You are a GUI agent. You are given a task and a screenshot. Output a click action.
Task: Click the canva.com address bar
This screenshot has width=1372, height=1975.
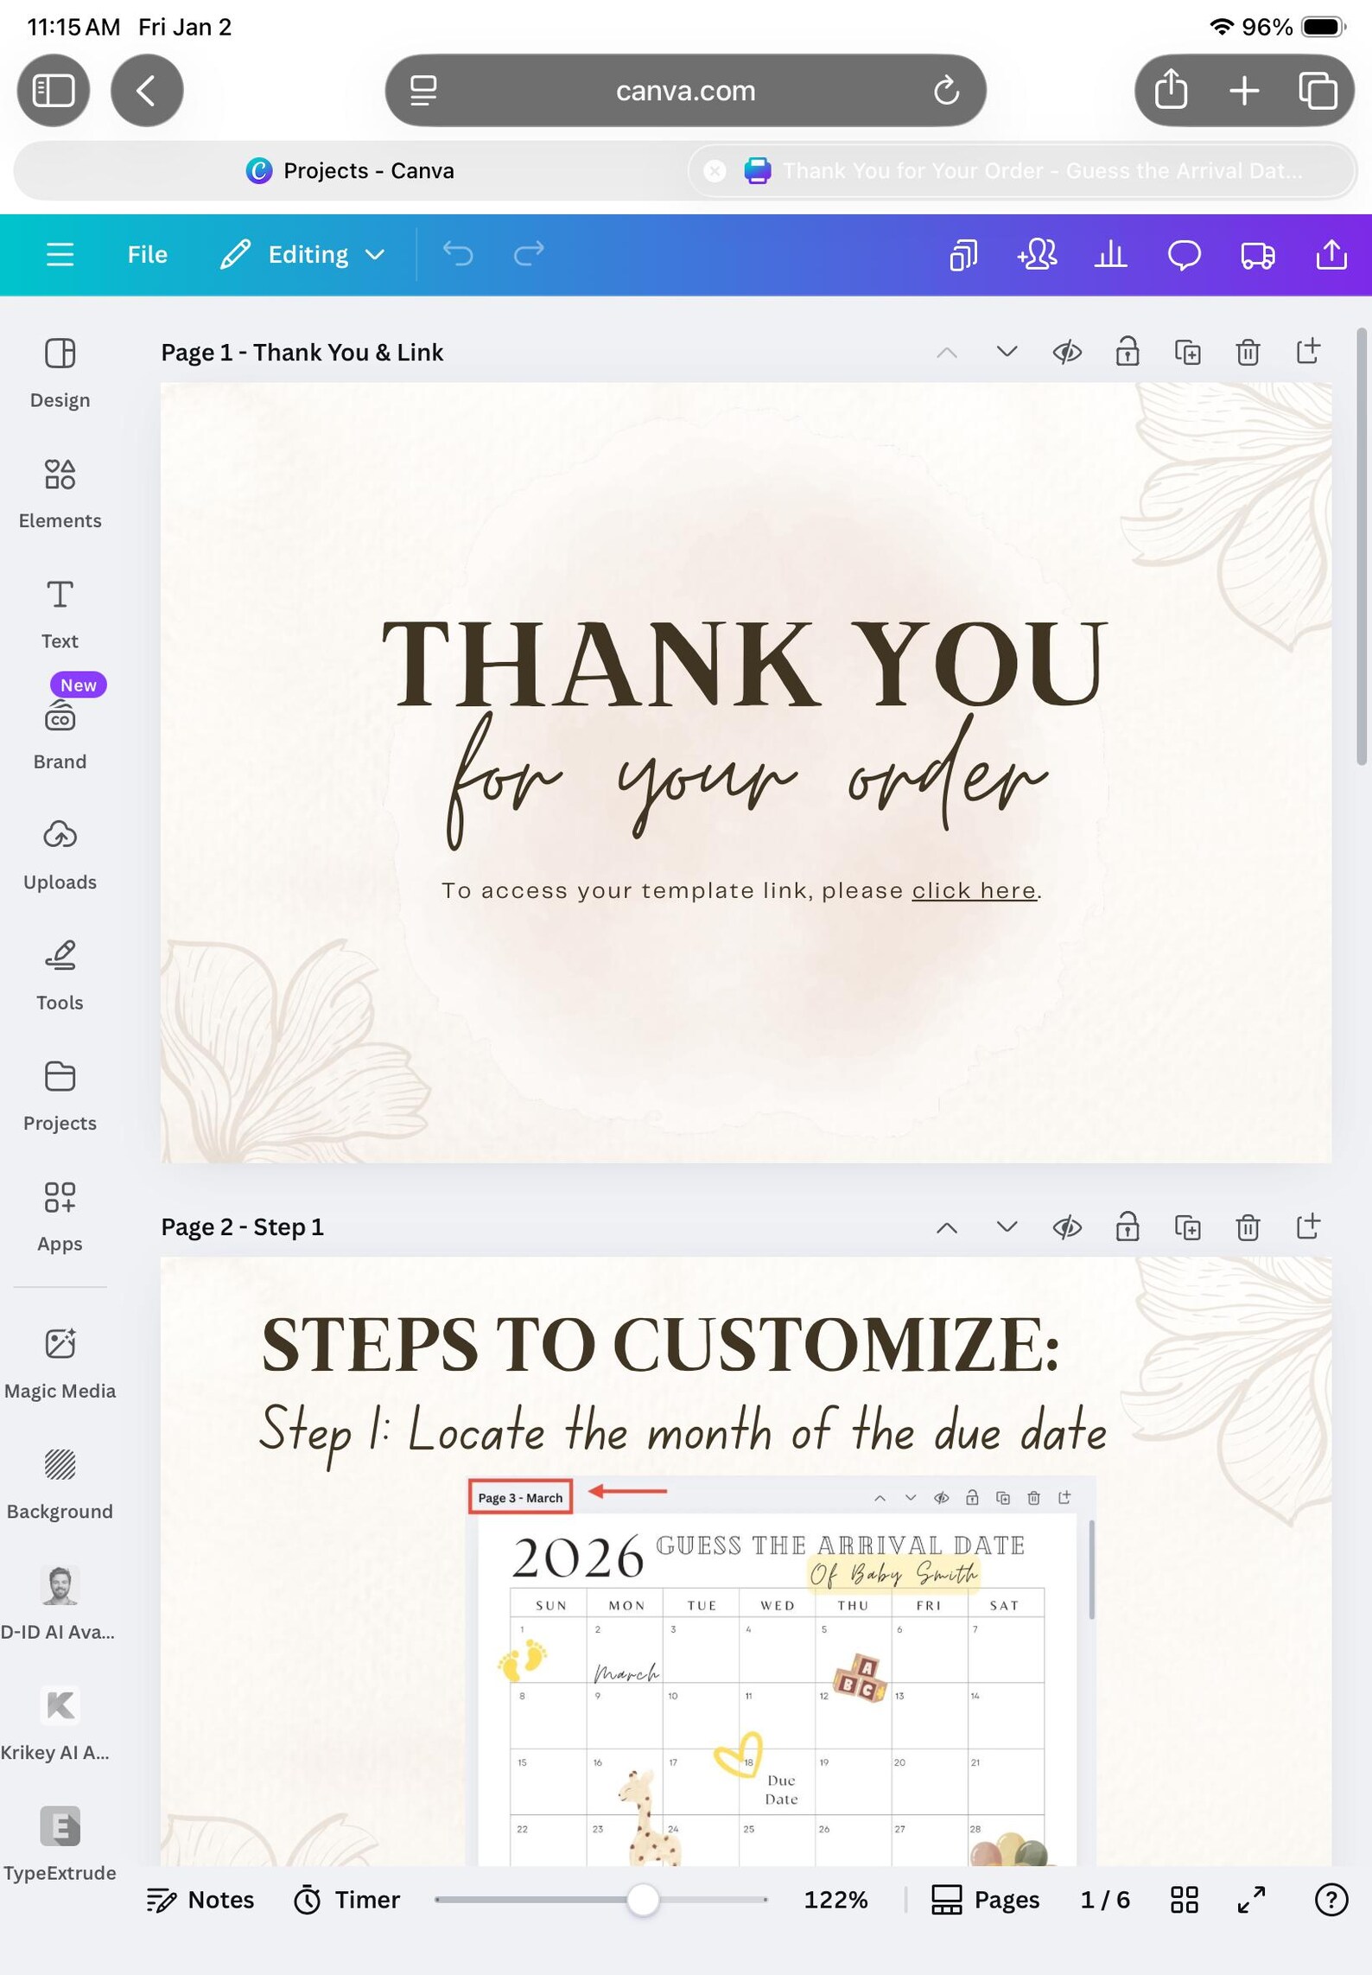(685, 90)
